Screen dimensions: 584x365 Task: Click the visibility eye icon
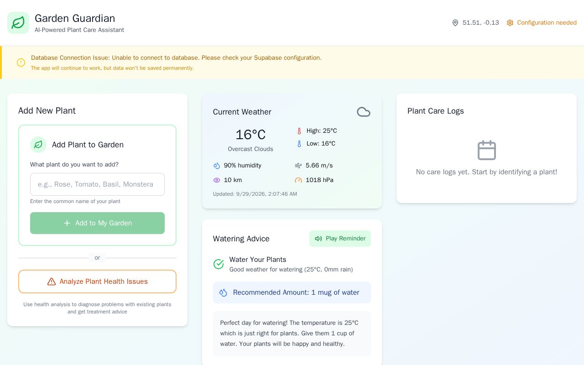point(217,180)
